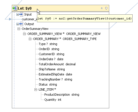This screenshot has width=138, height=112.
Task: Select the customer_id input parameter
Action: (x=29, y=19)
